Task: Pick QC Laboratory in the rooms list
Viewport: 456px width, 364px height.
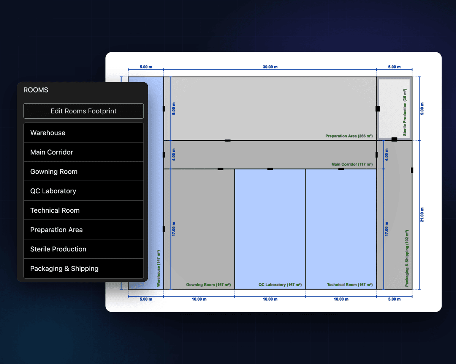Action: pyautogui.click(x=84, y=191)
